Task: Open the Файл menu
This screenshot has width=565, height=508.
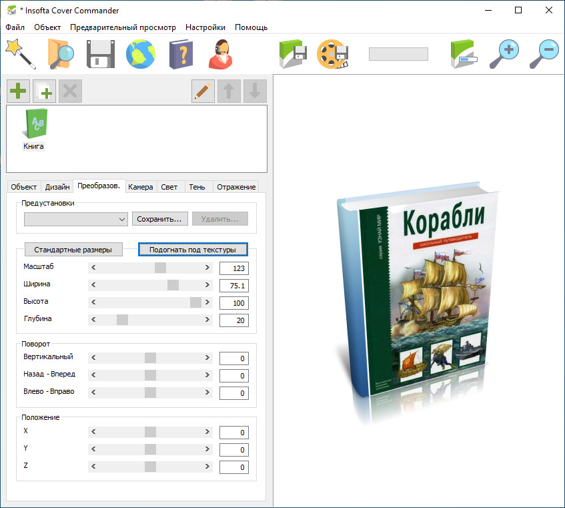Action: click(x=15, y=27)
